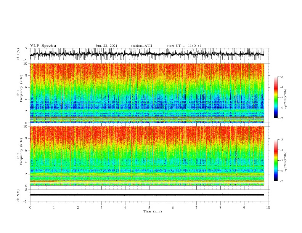This screenshot has height=233, width=302.
Task: Click the ch.1 spectrogram panel
Action: click(x=147, y=93)
